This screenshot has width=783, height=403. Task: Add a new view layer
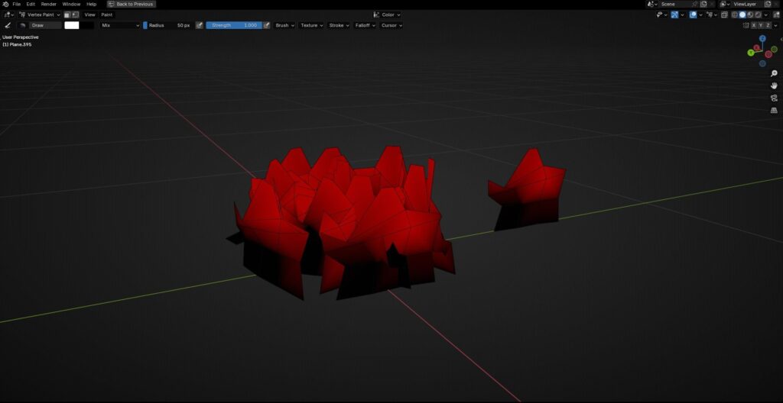(x=768, y=4)
